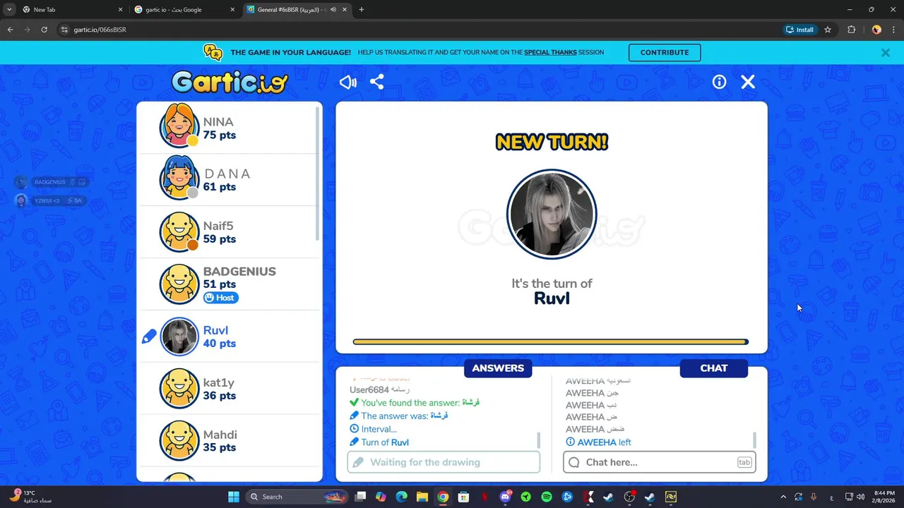The height and width of the screenshot is (508, 904).
Task: Mute audio on the General #6sBISR tab
Action: [333, 10]
